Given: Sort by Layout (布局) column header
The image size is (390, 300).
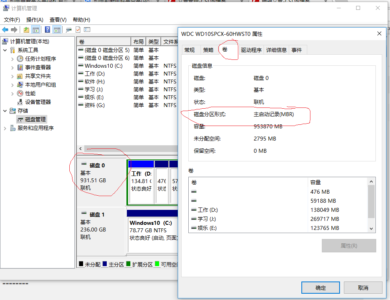Looking at the screenshot, I should point(138,42).
